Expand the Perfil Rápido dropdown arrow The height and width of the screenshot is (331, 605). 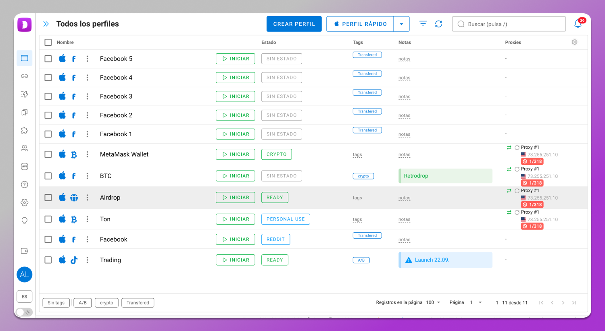401,24
